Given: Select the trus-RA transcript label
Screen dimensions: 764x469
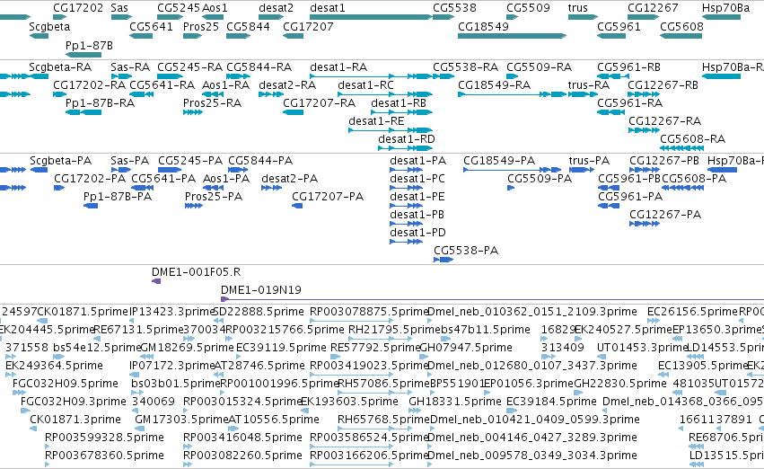Looking at the screenshot, I should pos(589,84).
